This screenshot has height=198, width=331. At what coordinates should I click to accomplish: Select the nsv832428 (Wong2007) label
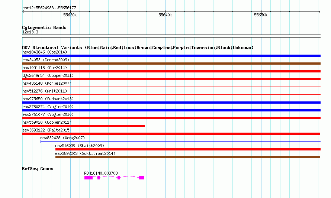pos(62,138)
